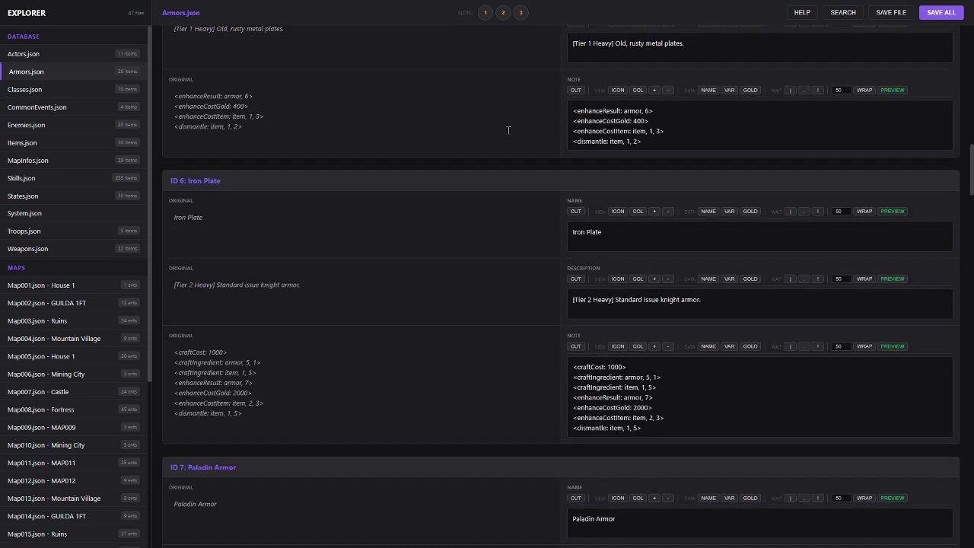Open Map004.json - Mountain Village
This screenshot has height=548, width=974.
[x=73, y=339]
